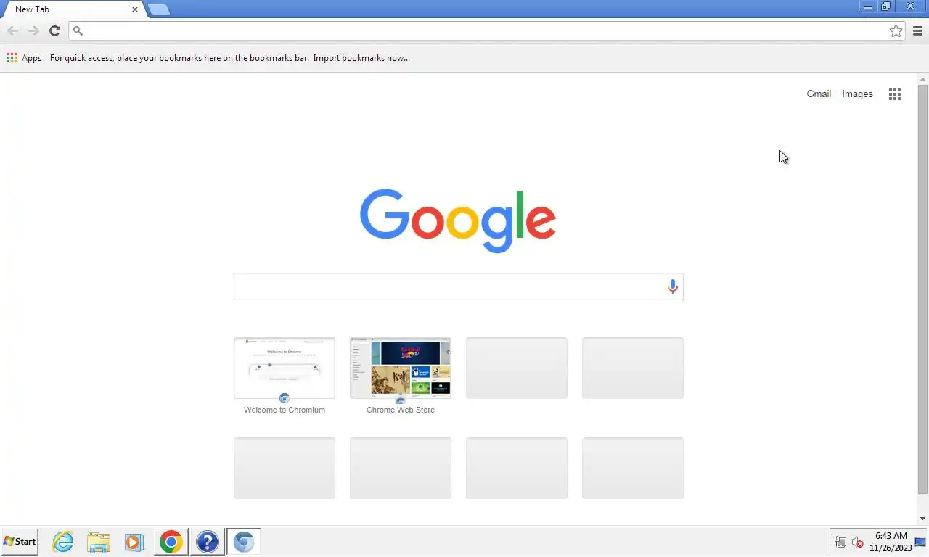Select the Chromium taskbar button
The height and width of the screenshot is (557, 929).
click(x=244, y=542)
